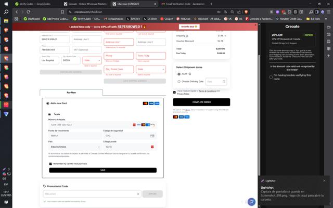The width and height of the screenshot is (333, 208).
Task: Click the music note toolbar icon
Action: coord(311,12)
